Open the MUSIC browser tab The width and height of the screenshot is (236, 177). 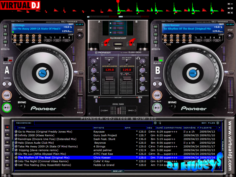coord(7,127)
